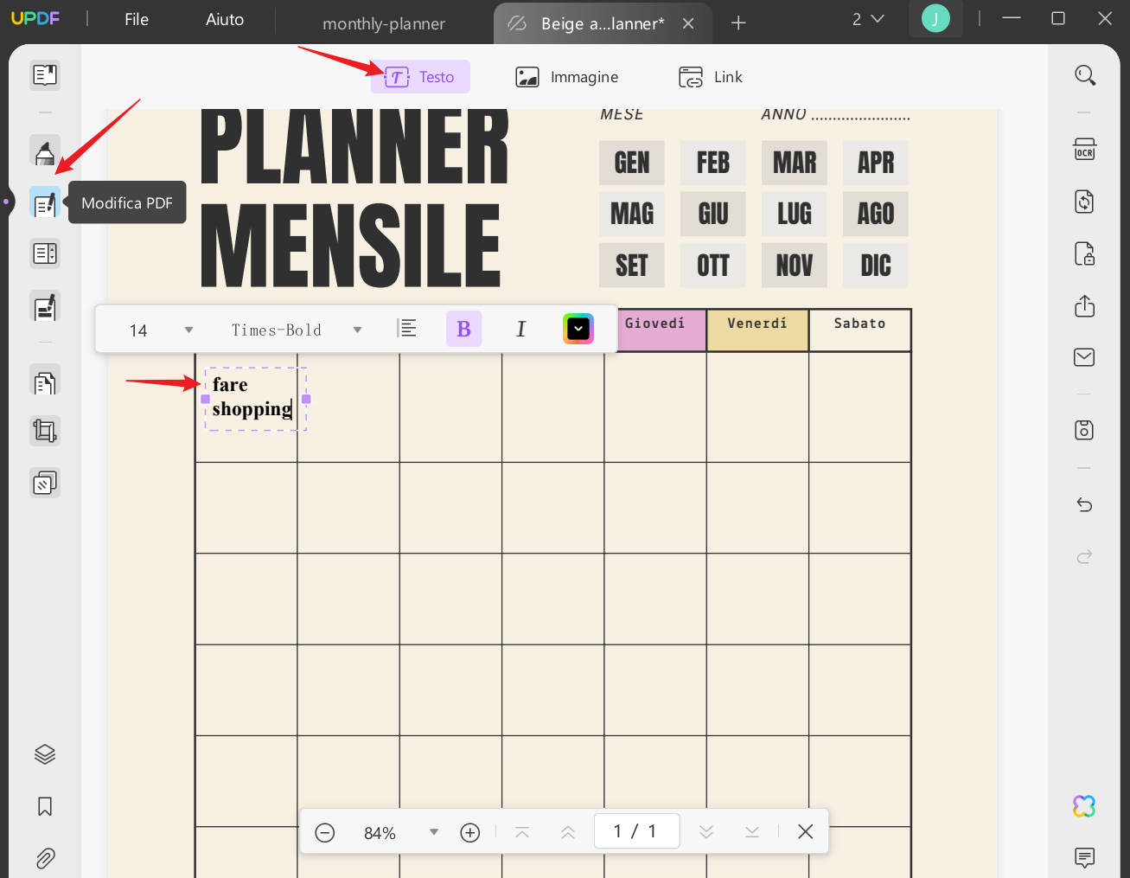1130x878 pixels.
Task: Jump to the last page
Action: (752, 832)
